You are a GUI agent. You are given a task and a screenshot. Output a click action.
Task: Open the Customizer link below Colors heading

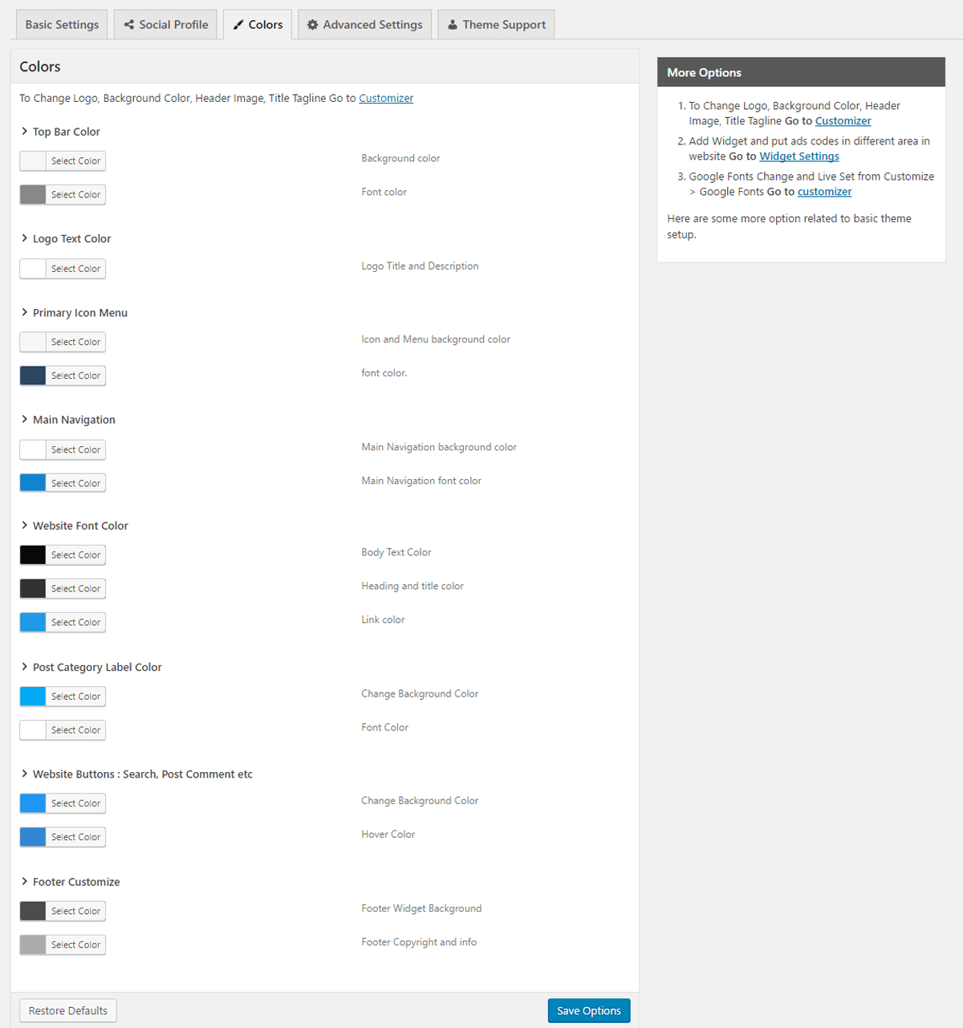(386, 98)
